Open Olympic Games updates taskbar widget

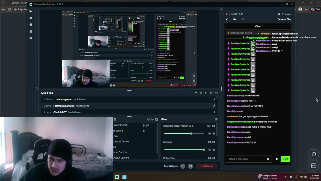pyautogui.click(x=267, y=177)
